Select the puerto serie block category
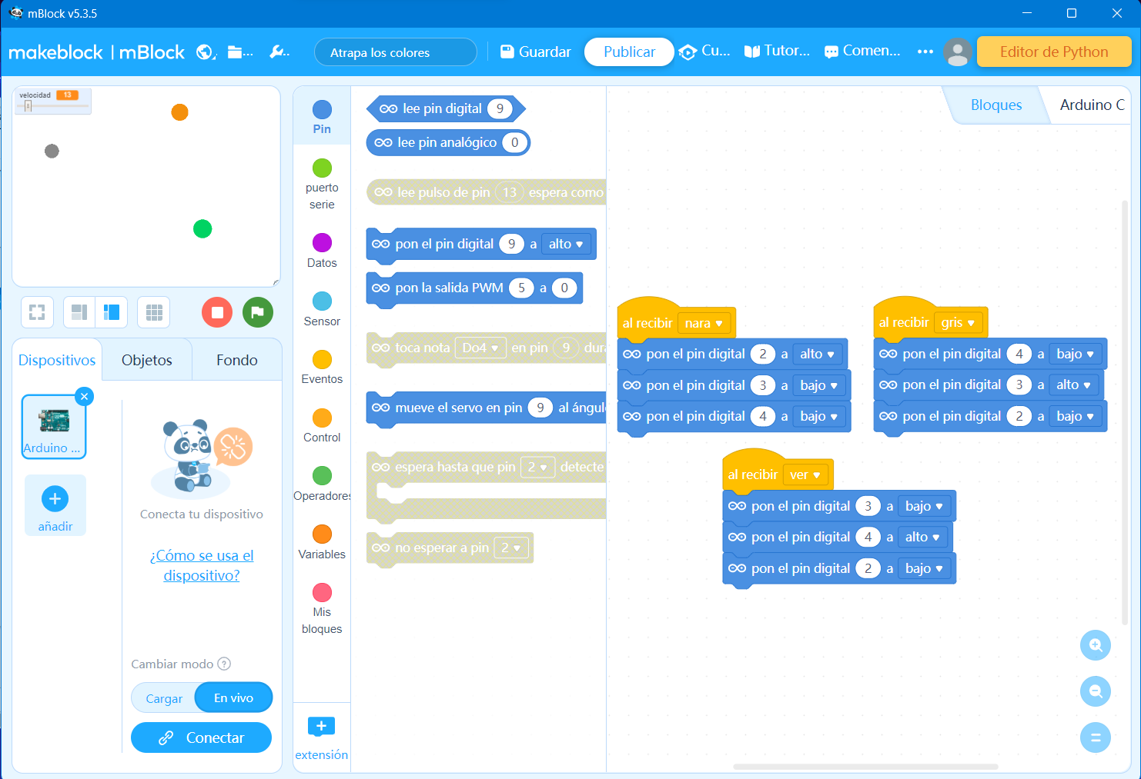This screenshot has width=1141, height=779. coord(322,185)
